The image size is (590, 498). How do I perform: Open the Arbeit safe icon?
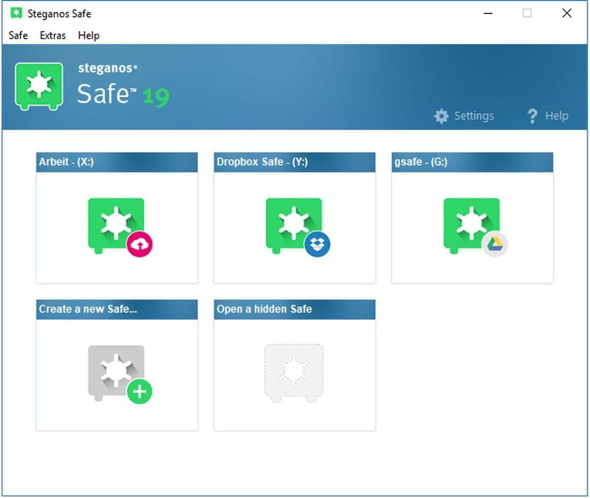tap(120, 227)
